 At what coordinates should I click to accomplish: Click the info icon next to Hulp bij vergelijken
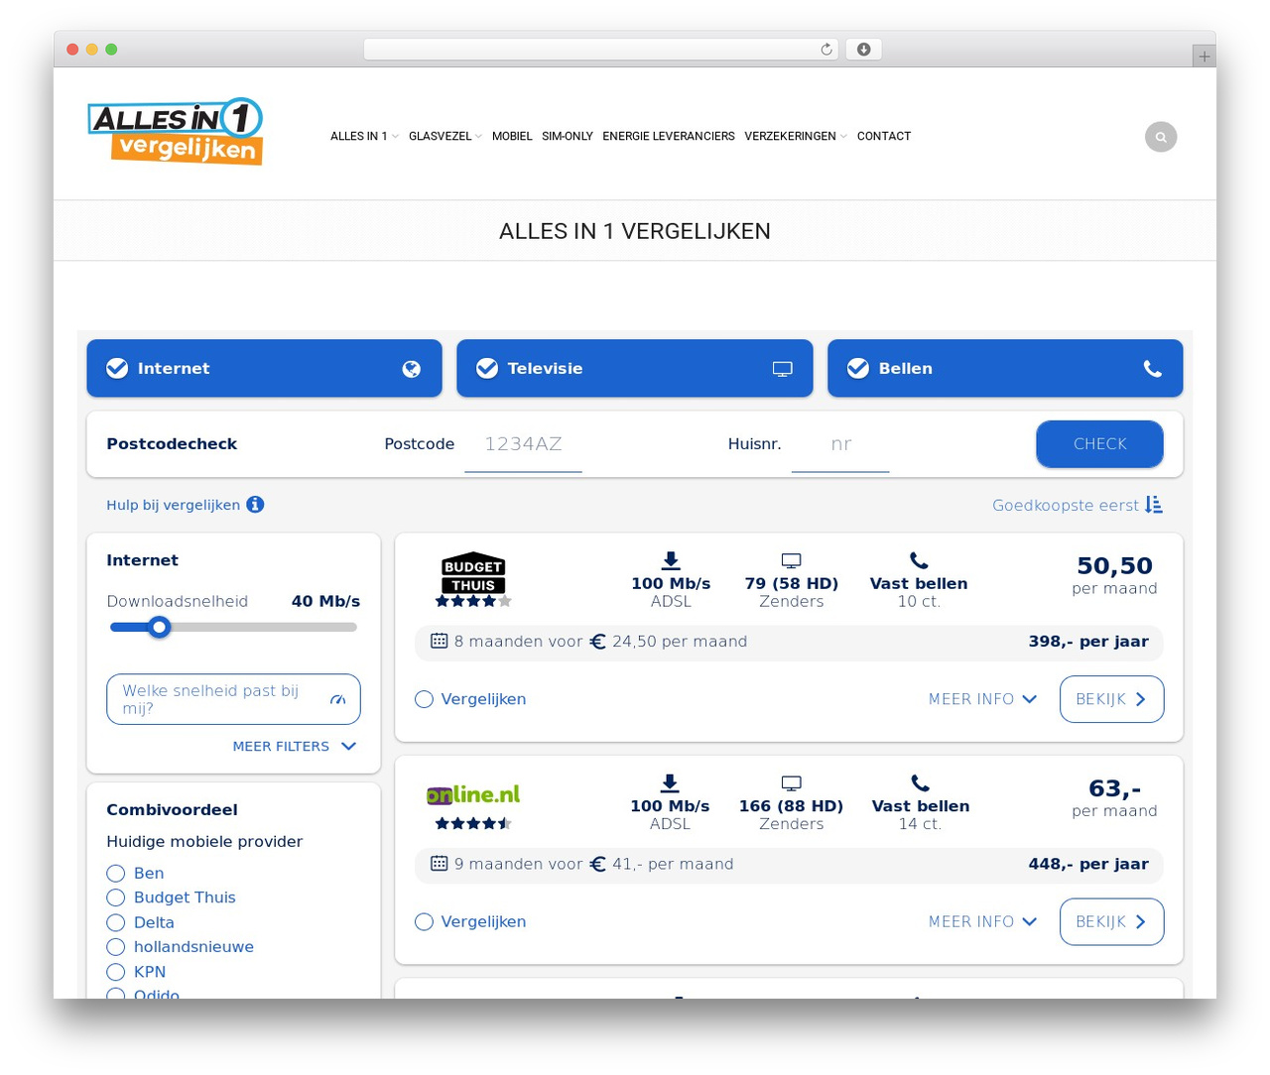click(x=255, y=505)
